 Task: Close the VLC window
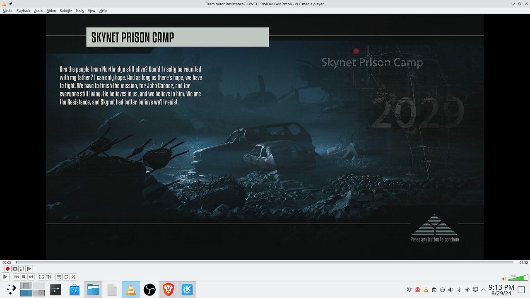point(526,4)
